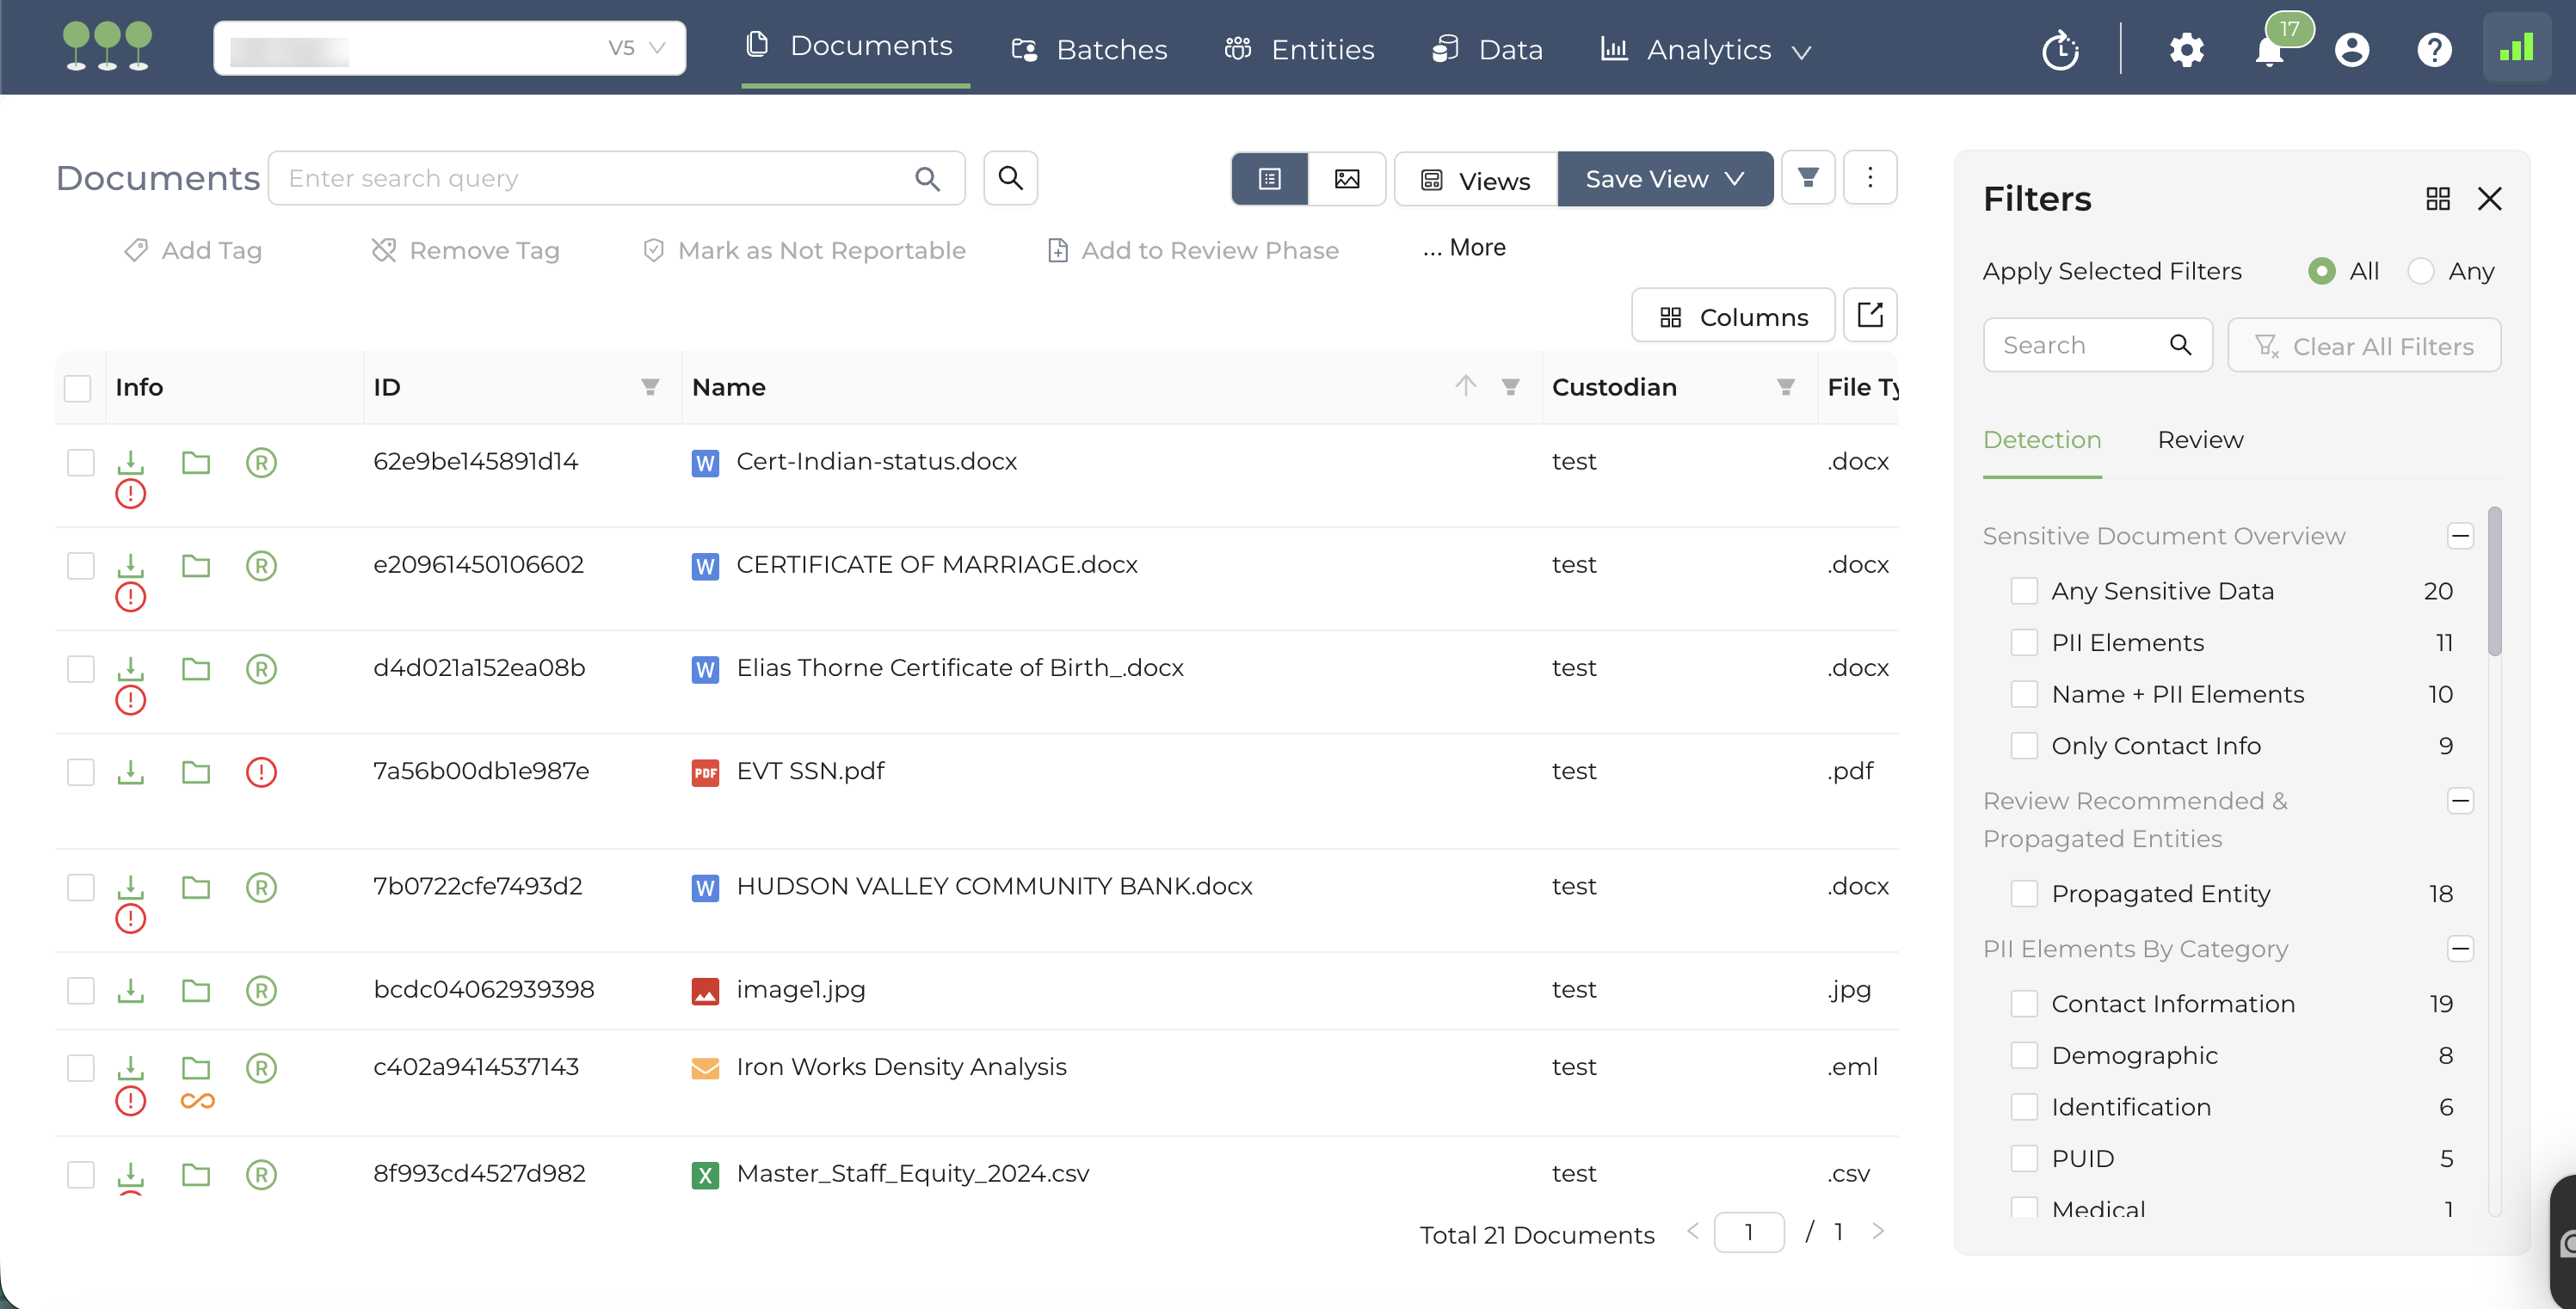Open the settings gear icon
This screenshot has height=1309, width=2576.
2186,50
